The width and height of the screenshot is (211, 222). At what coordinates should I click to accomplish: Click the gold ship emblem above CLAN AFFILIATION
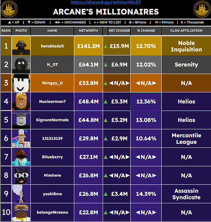click(202, 9)
